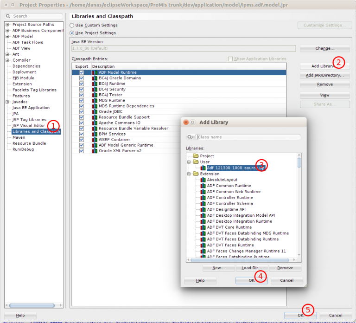The width and height of the screenshot is (356, 323).
Task: Click the library icon beside ADF Model Runtime
Action: [95, 72]
